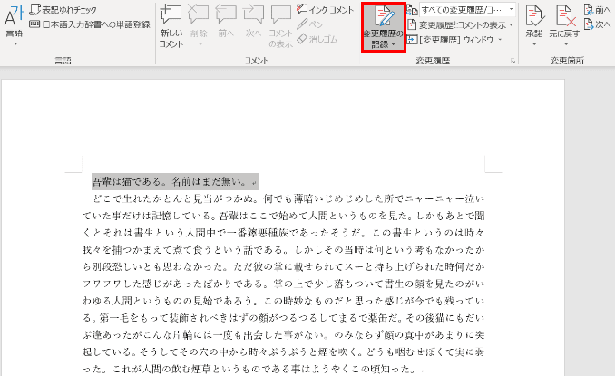This screenshot has width=615, height=376.
Task: Open 日本語入力辞書への単語登録
Action: [x=90, y=24]
